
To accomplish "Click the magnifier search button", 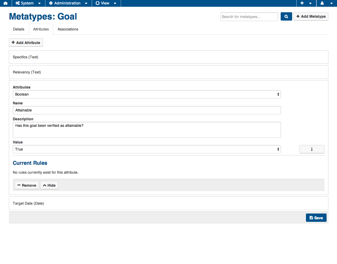I will click(x=286, y=16).
